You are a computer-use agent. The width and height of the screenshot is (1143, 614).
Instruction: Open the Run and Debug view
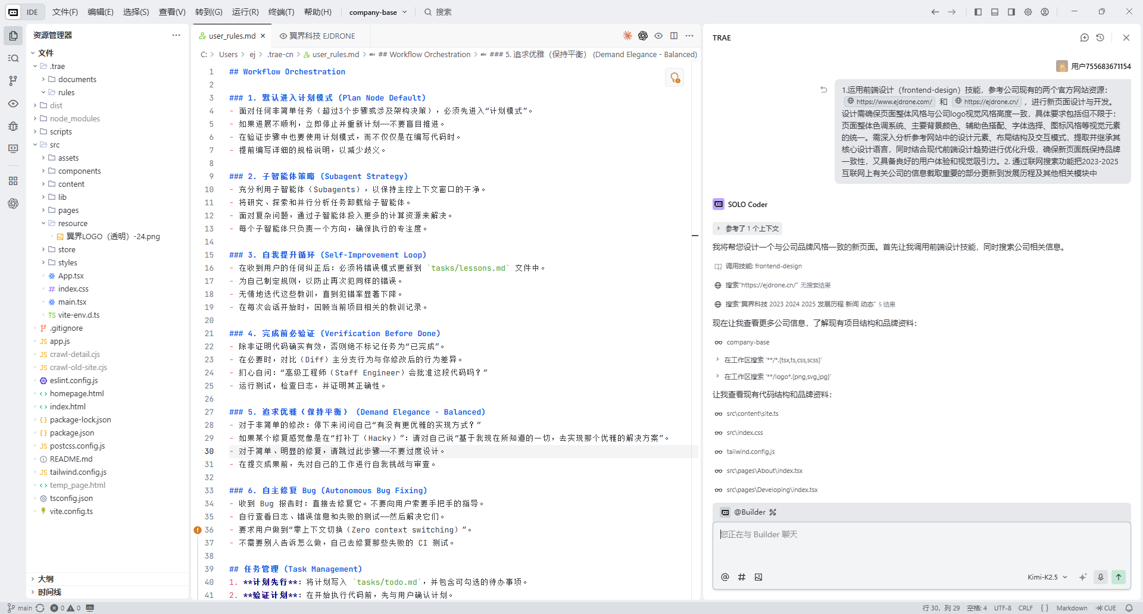pos(13,126)
